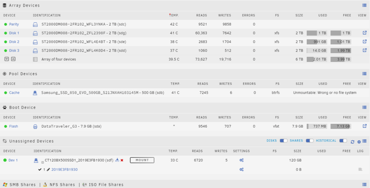The width and height of the screenshot is (370, 188).
Task: Click the Array Devices list view icon
Action: 364,6
